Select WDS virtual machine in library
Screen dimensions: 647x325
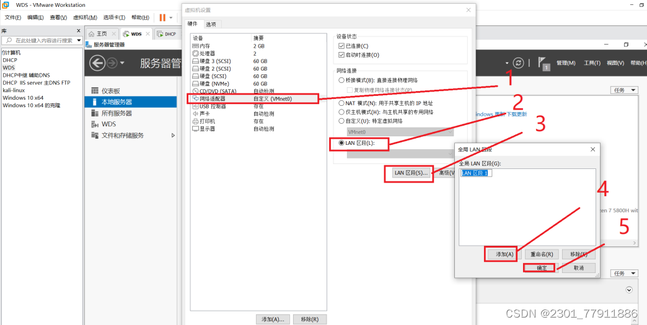pos(9,67)
